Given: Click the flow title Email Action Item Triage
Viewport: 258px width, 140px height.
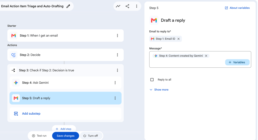Looking at the screenshot, I should click(32, 6).
